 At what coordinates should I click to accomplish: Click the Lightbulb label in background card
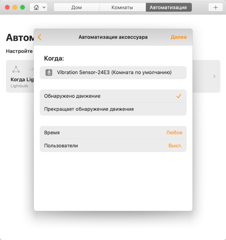(x=19, y=86)
